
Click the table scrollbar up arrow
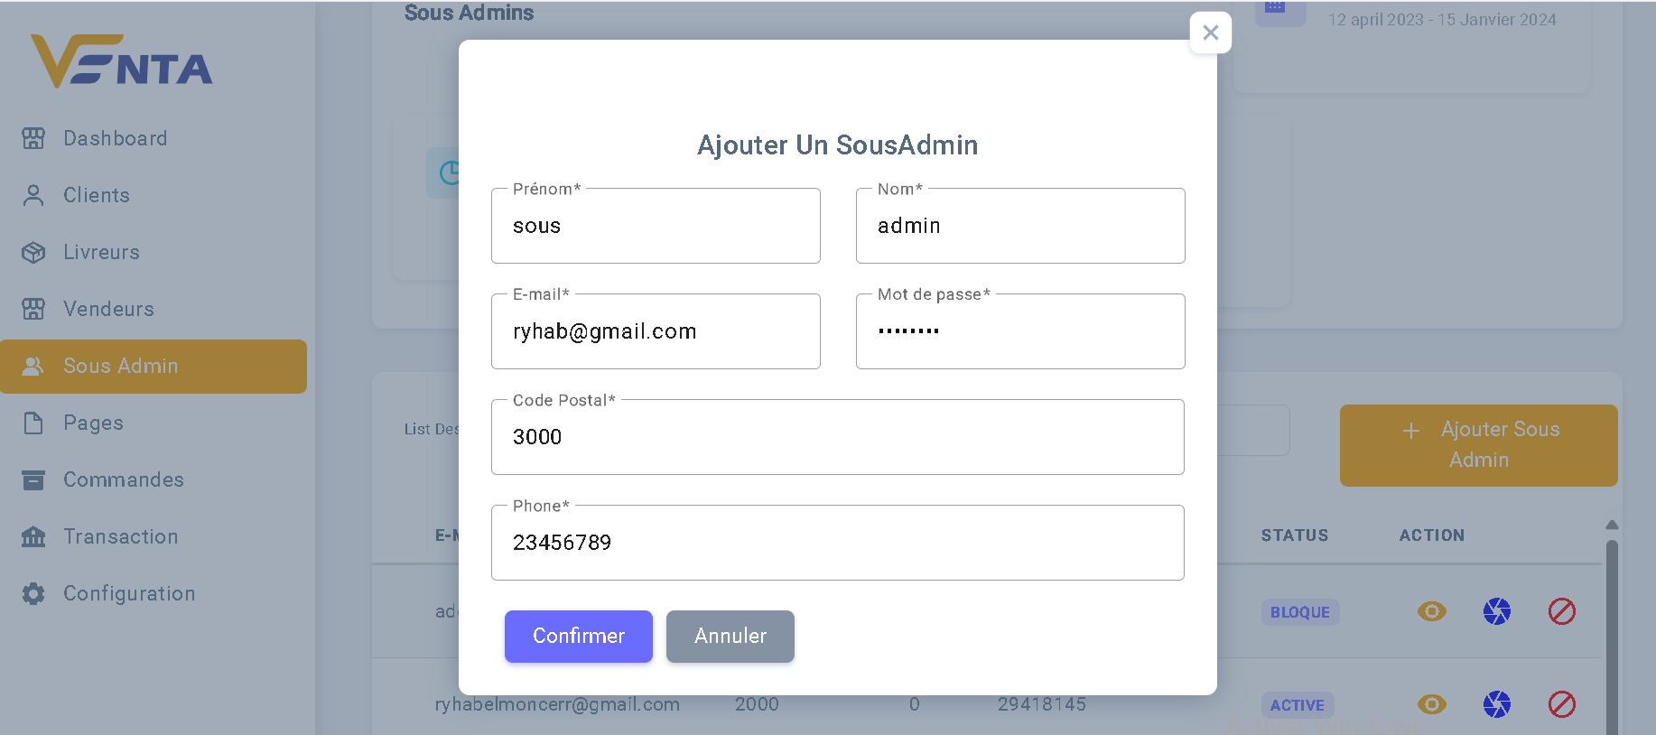pos(1612,525)
